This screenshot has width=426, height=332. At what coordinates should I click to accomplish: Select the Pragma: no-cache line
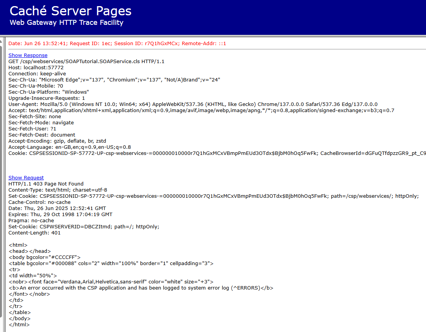tap(31, 221)
